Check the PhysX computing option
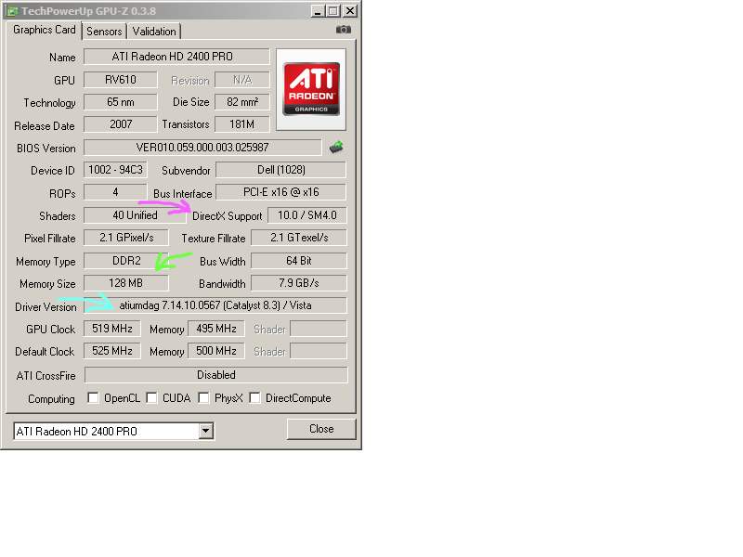The width and height of the screenshot is (743, 557). pyautogui.click(x=203, y=398)
